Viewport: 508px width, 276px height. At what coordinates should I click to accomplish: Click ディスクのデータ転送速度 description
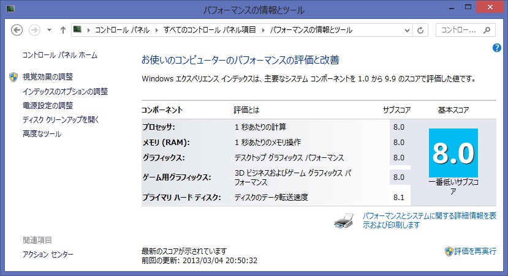point(271,197)
